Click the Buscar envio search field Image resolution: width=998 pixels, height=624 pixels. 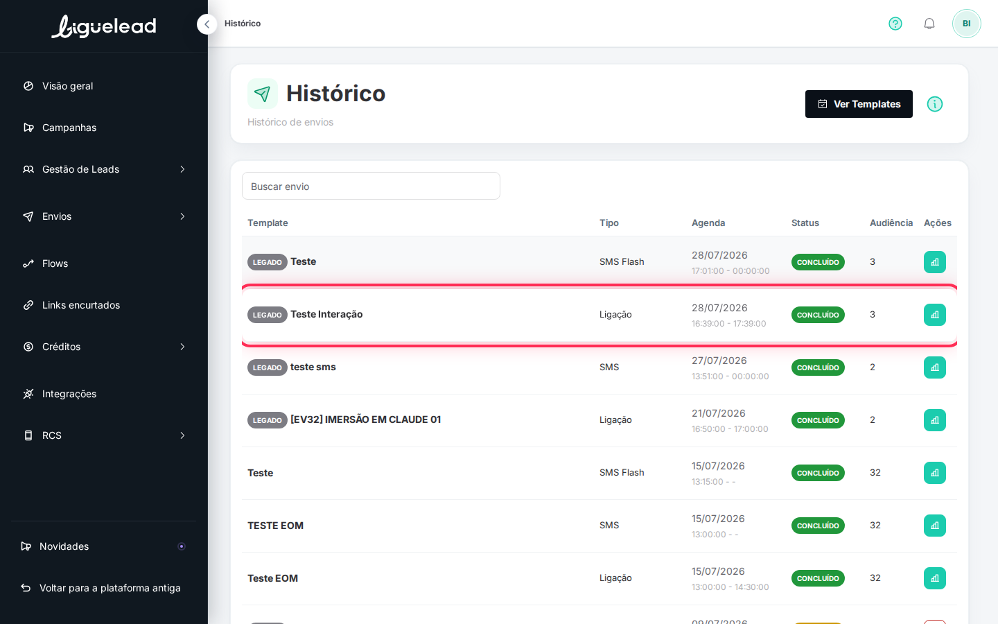371,186
